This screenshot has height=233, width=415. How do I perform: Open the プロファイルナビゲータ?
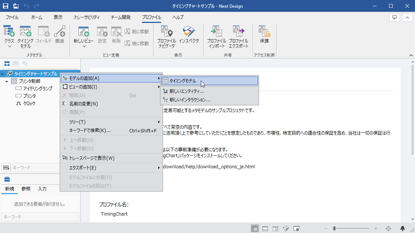tap(166, 37)
